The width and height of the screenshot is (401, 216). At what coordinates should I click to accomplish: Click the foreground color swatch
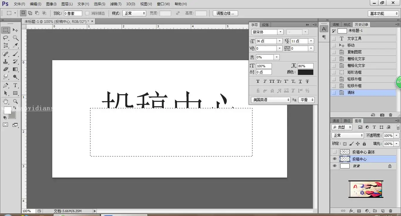click(7, 110)
